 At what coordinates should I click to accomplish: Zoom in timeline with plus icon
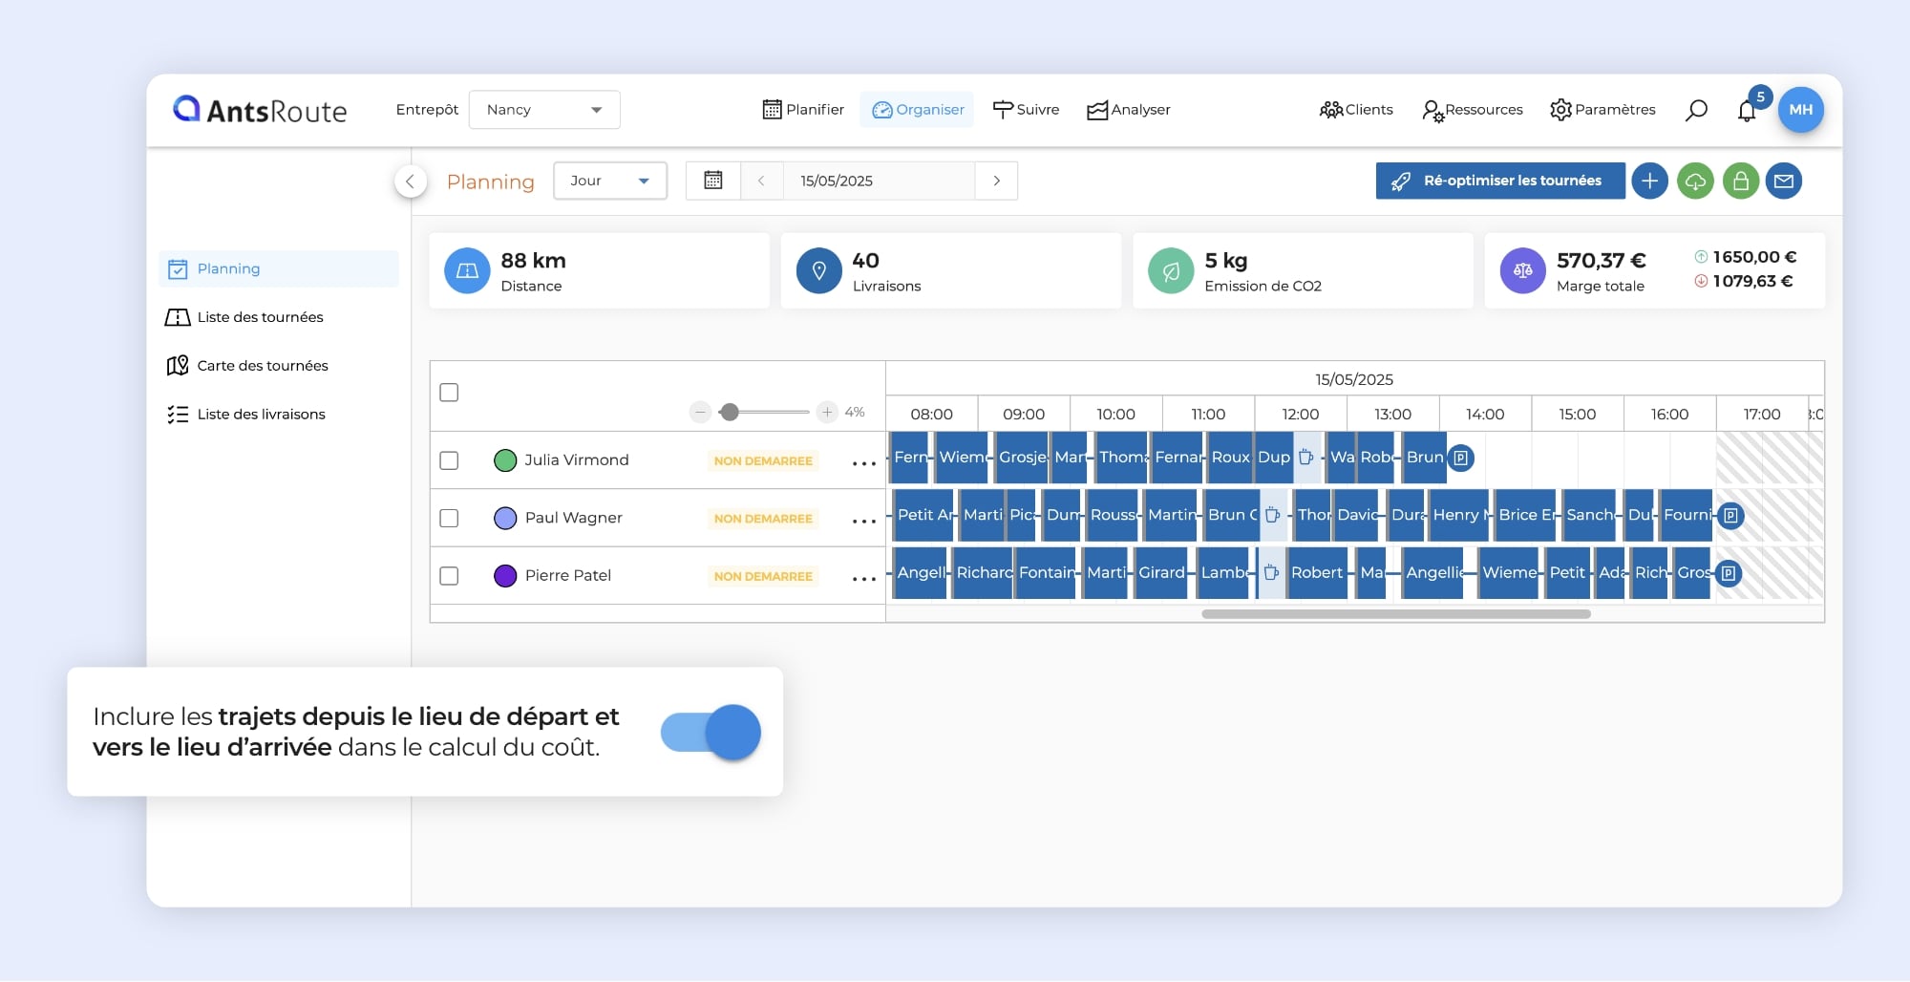827,412
